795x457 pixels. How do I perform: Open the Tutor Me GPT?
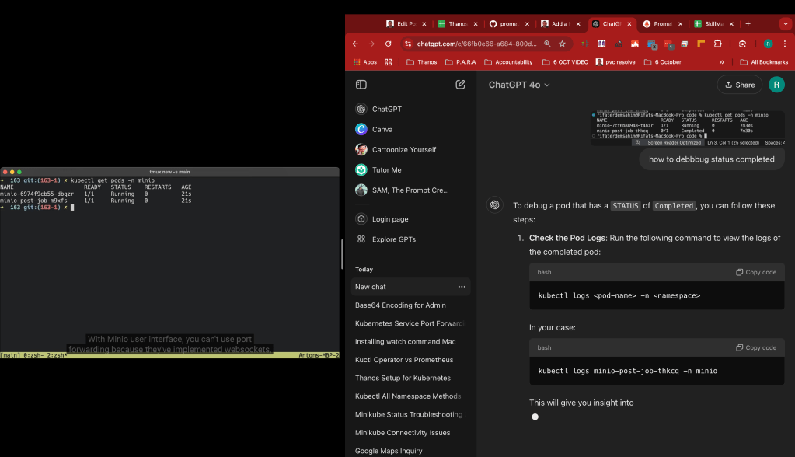[410, 170]
